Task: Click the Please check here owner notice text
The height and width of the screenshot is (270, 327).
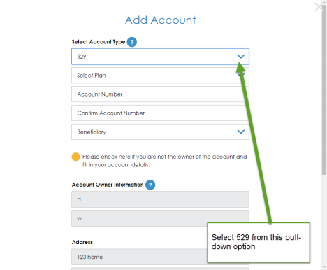Action: point(164,161)
